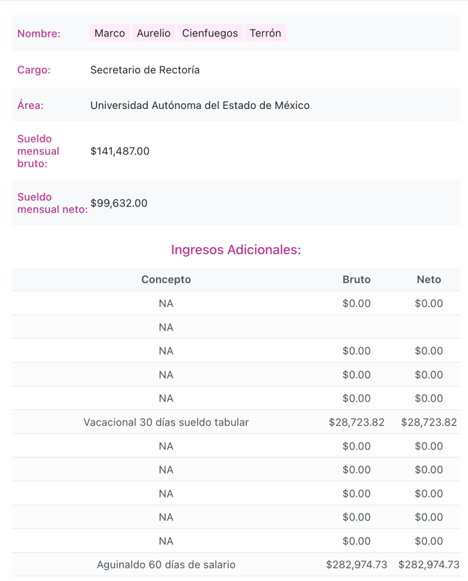
Task: Click the "Nombre:" field label
Action: click(39, 33)
